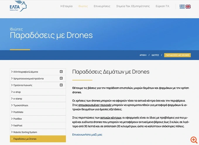Select ΙΔΙΩΤΕΣ in the breadcrumb
Screen dimensions: 199x145
pyautogui.click(x=155, y=55)
